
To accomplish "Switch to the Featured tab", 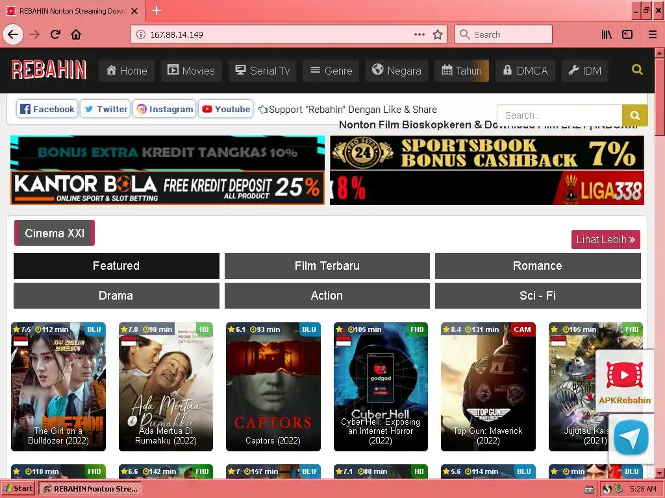I will 116,265.
